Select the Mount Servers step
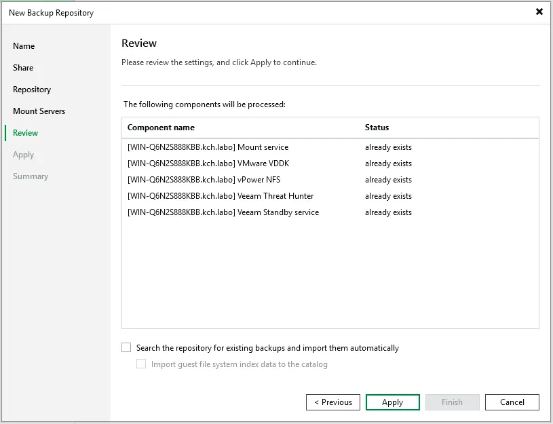The width and height of the screenshot is (553, 424). [39, 111]
